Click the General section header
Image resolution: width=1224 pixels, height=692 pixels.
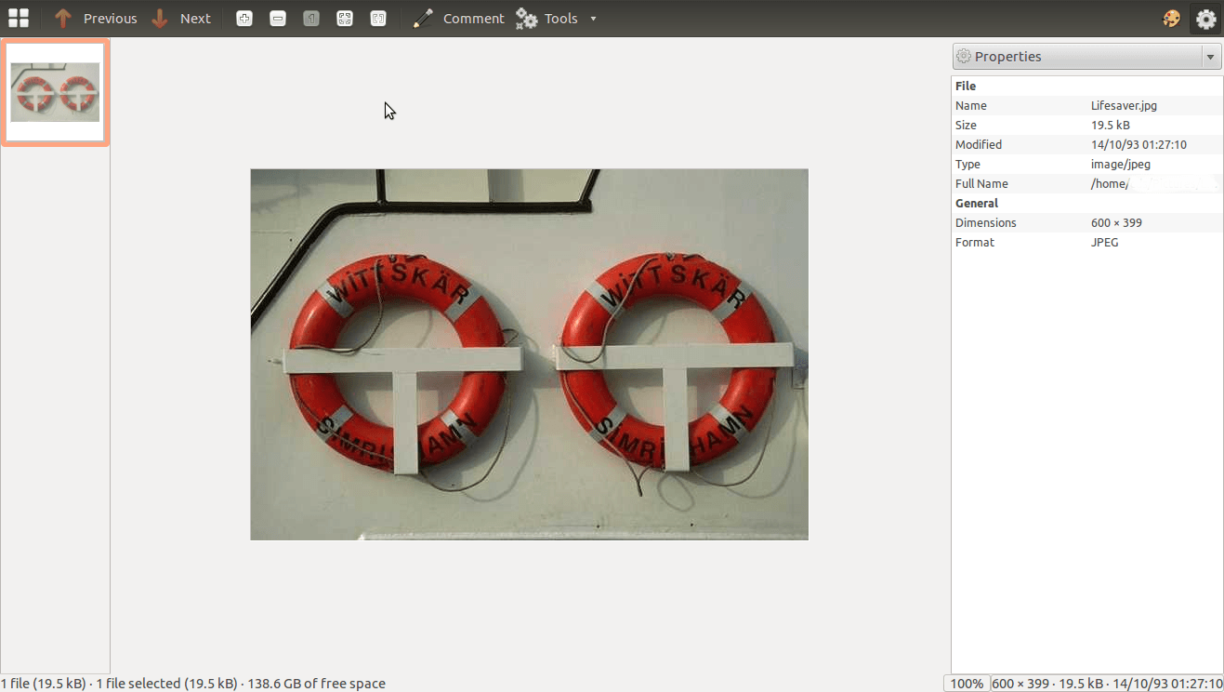977,204
